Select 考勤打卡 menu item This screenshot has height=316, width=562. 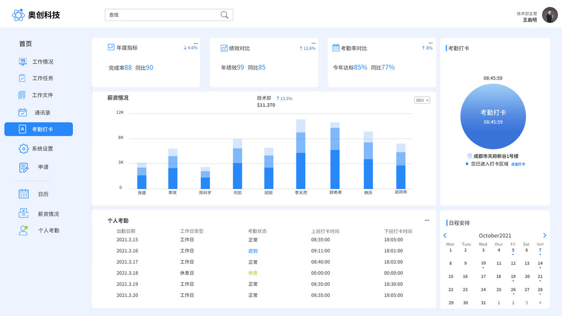pyautogui.click(x=38, y=129)
